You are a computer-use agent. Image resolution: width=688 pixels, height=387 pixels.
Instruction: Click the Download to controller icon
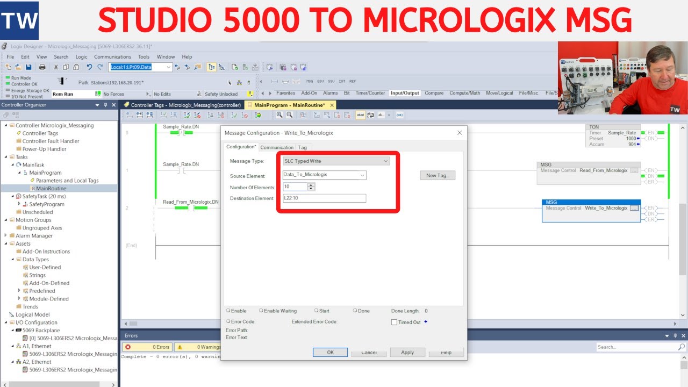pos(255,67)
